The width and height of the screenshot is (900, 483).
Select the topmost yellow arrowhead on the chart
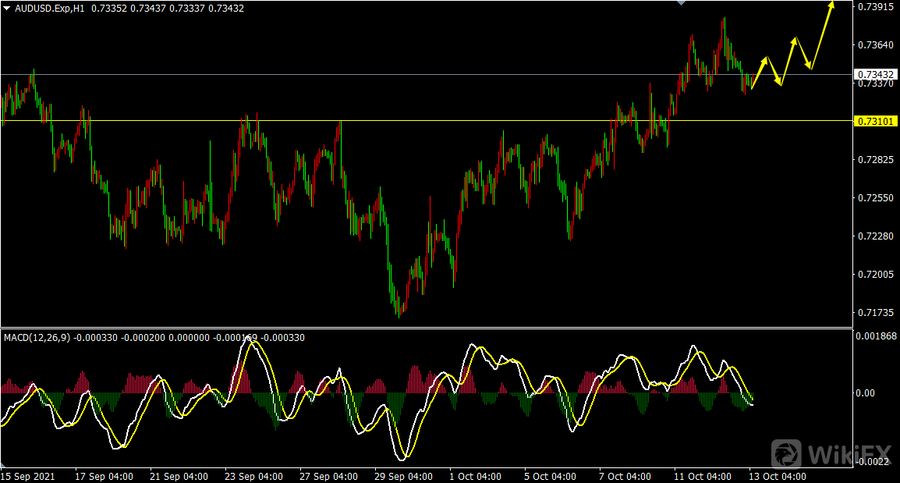[x=831, y=5]
